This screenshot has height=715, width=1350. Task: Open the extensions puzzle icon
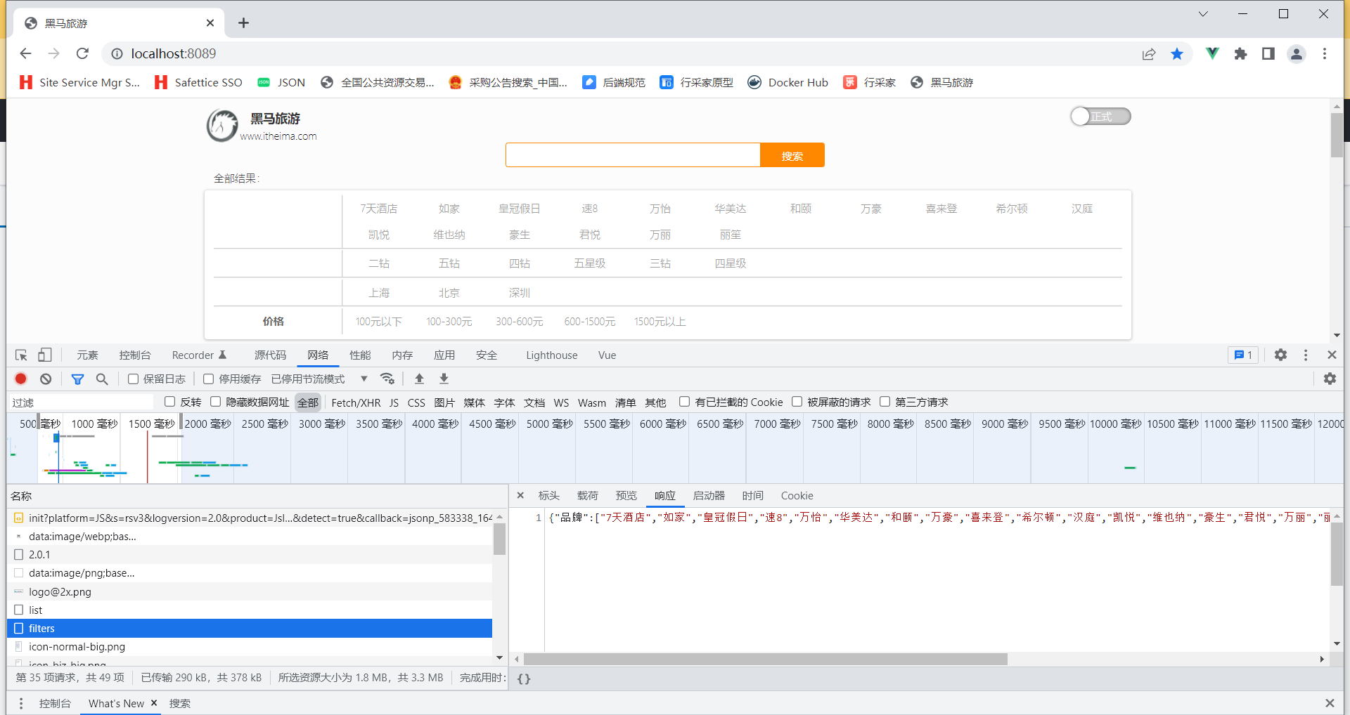tap(1240, 54)
